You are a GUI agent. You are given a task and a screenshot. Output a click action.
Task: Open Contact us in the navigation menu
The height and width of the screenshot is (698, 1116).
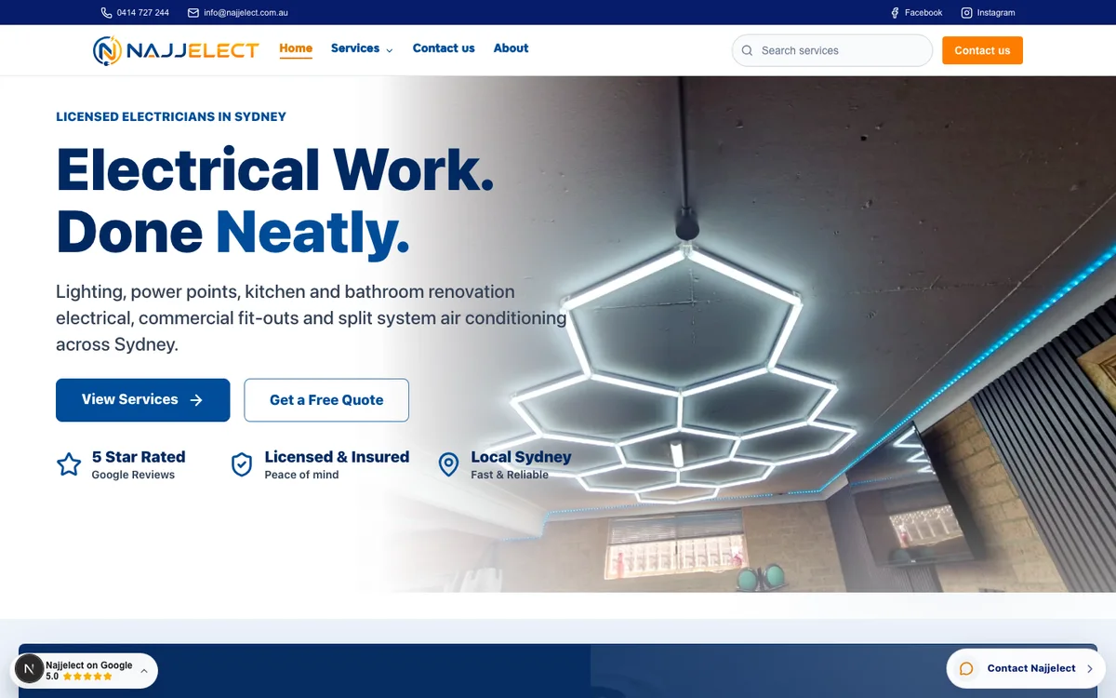pyautogui.click(x=444, y=48)
